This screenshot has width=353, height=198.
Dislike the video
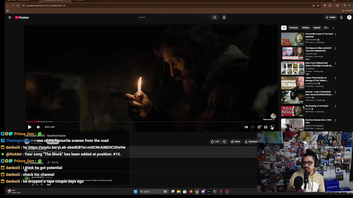pyautogui.click(x=224, y=142)
